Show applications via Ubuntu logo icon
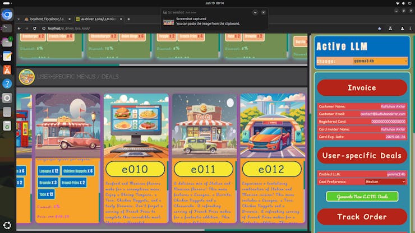Image resolution: width=415 pixels, height=233 pixels. (x=7, y=225)
